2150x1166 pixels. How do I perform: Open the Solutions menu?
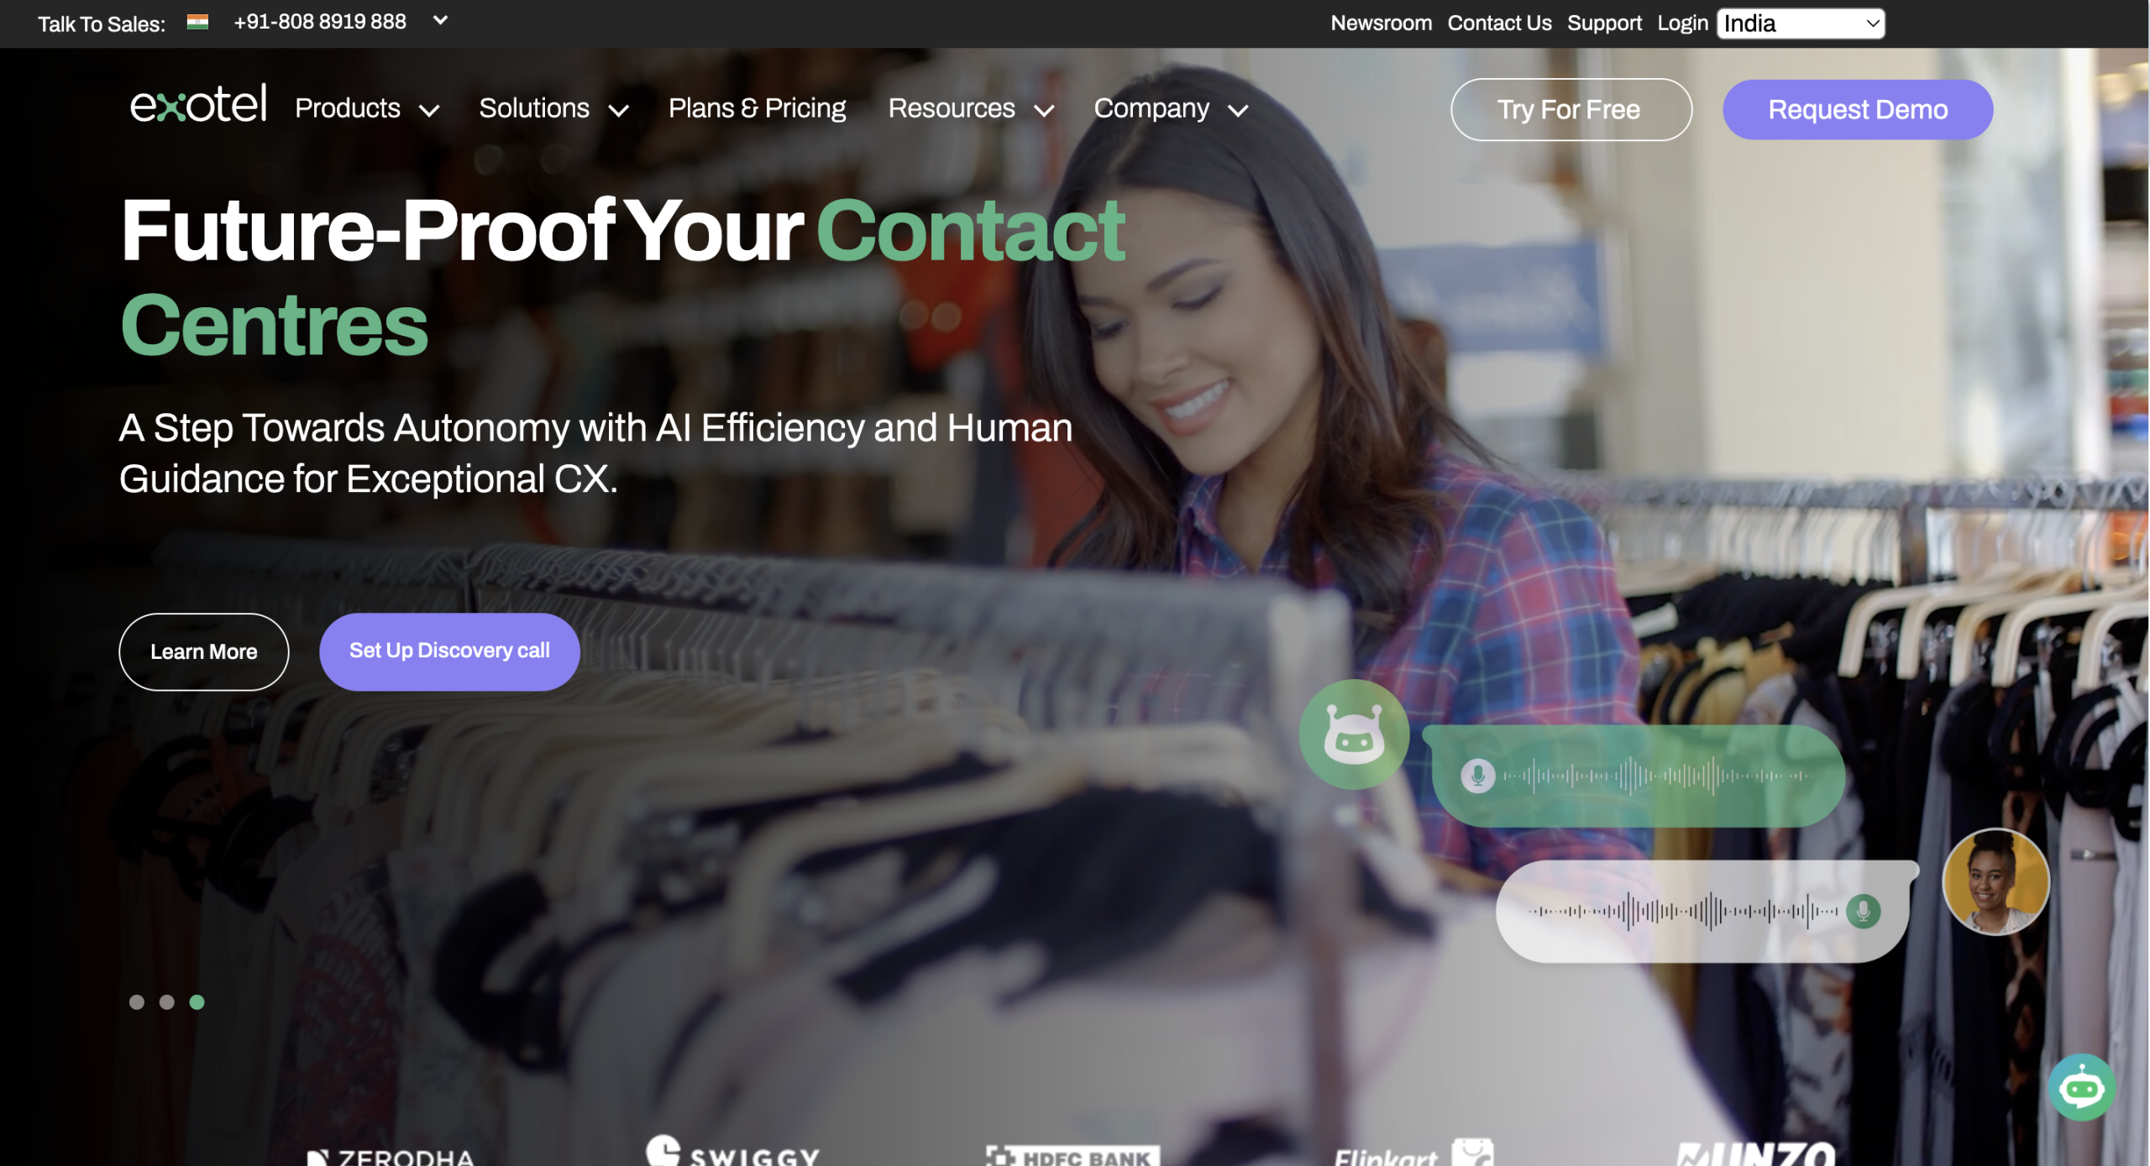click(553, 108)
